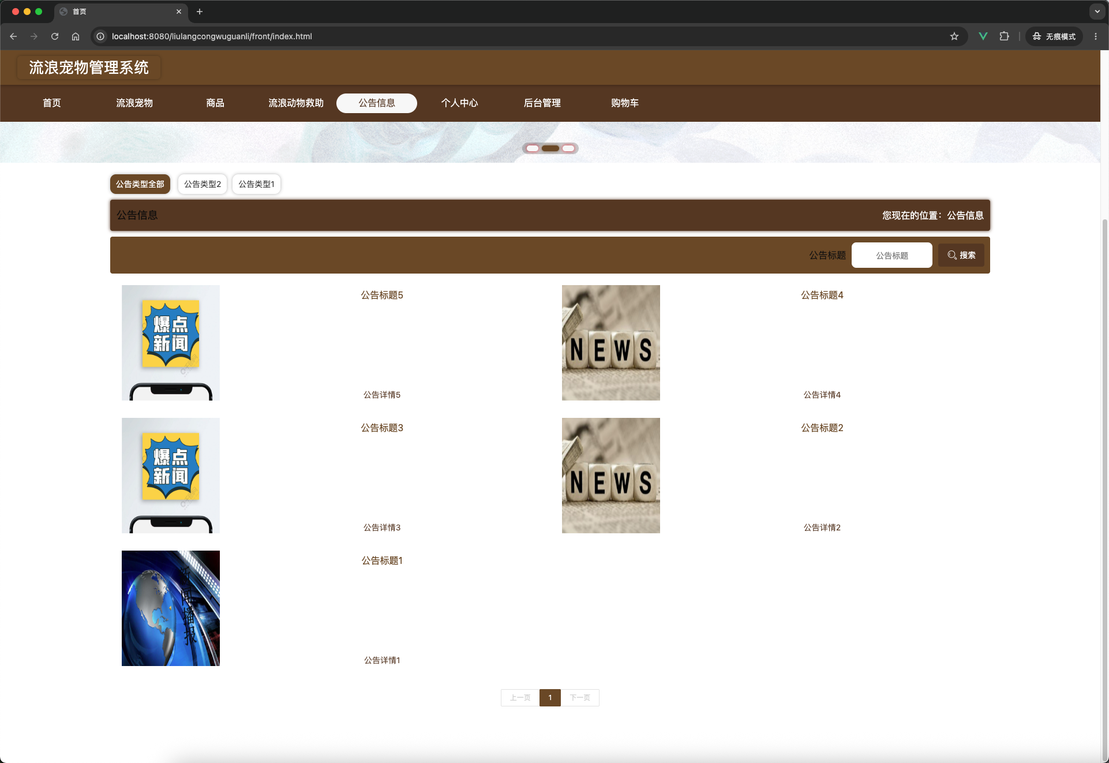
Task: Select the third carousel indicator dot
Action: pyautogui.click(x=568, y=148)
